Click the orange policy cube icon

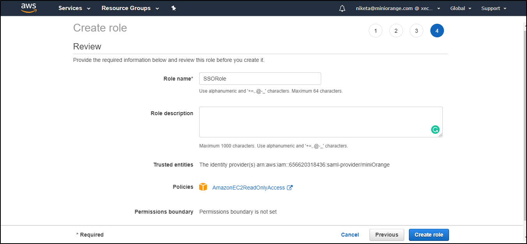(x=203, y=187)
